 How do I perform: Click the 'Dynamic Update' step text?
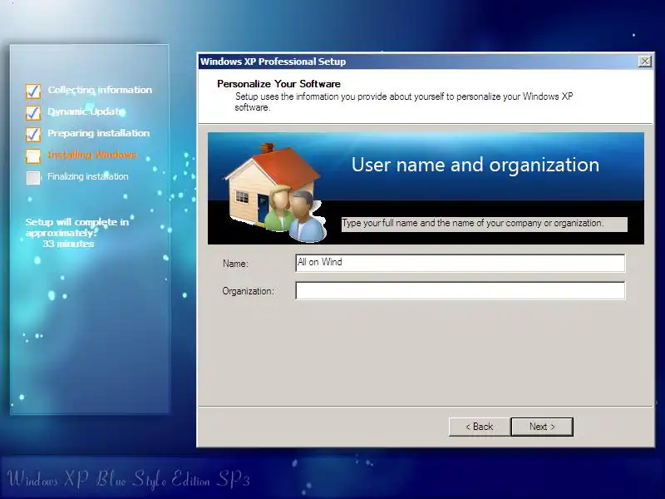point(86,111)
